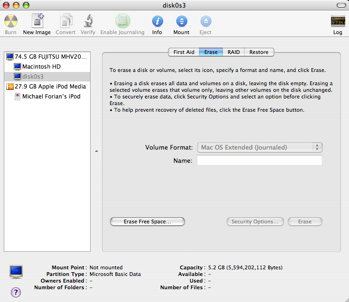Click the capacity value '5.2 GB (5,594,202,112 Bytes)'

point(245,267)
